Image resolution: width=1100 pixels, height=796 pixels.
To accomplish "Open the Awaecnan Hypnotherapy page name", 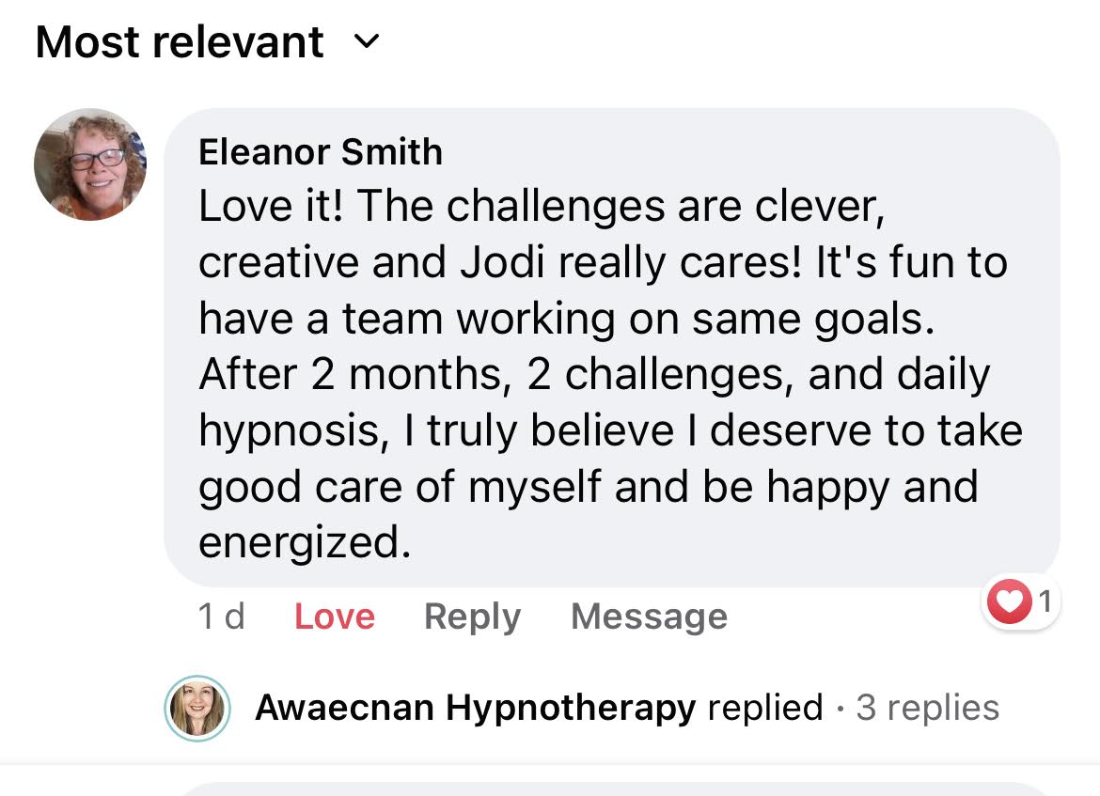I will pyautogui.click(x=476, y=708).
